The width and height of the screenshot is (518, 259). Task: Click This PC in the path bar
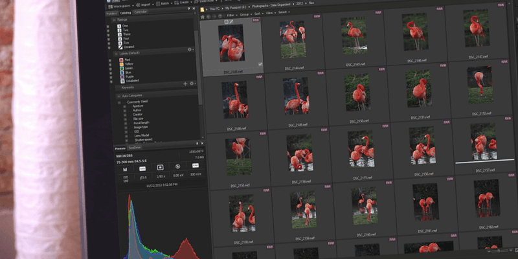point(216,8)
